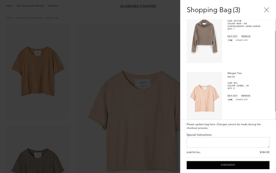Remove the wax sweater from bag

(x=246, y=36)
